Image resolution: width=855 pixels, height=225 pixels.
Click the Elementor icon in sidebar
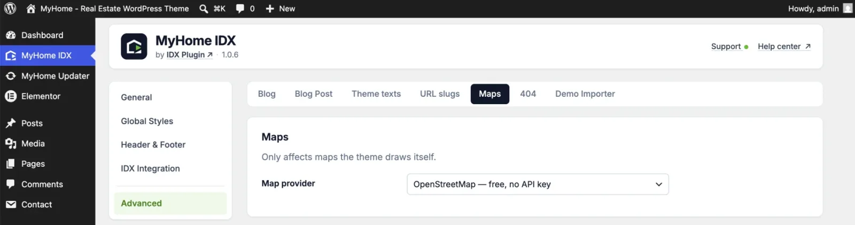point(11,96)
